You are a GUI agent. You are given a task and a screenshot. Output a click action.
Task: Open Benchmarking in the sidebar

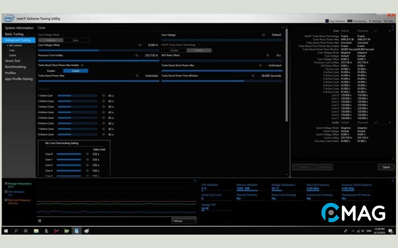pos(15,67)
